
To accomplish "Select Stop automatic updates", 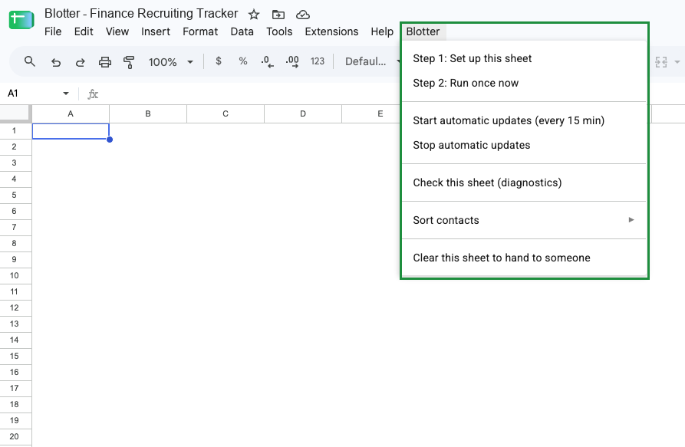I will click(524, 145).
